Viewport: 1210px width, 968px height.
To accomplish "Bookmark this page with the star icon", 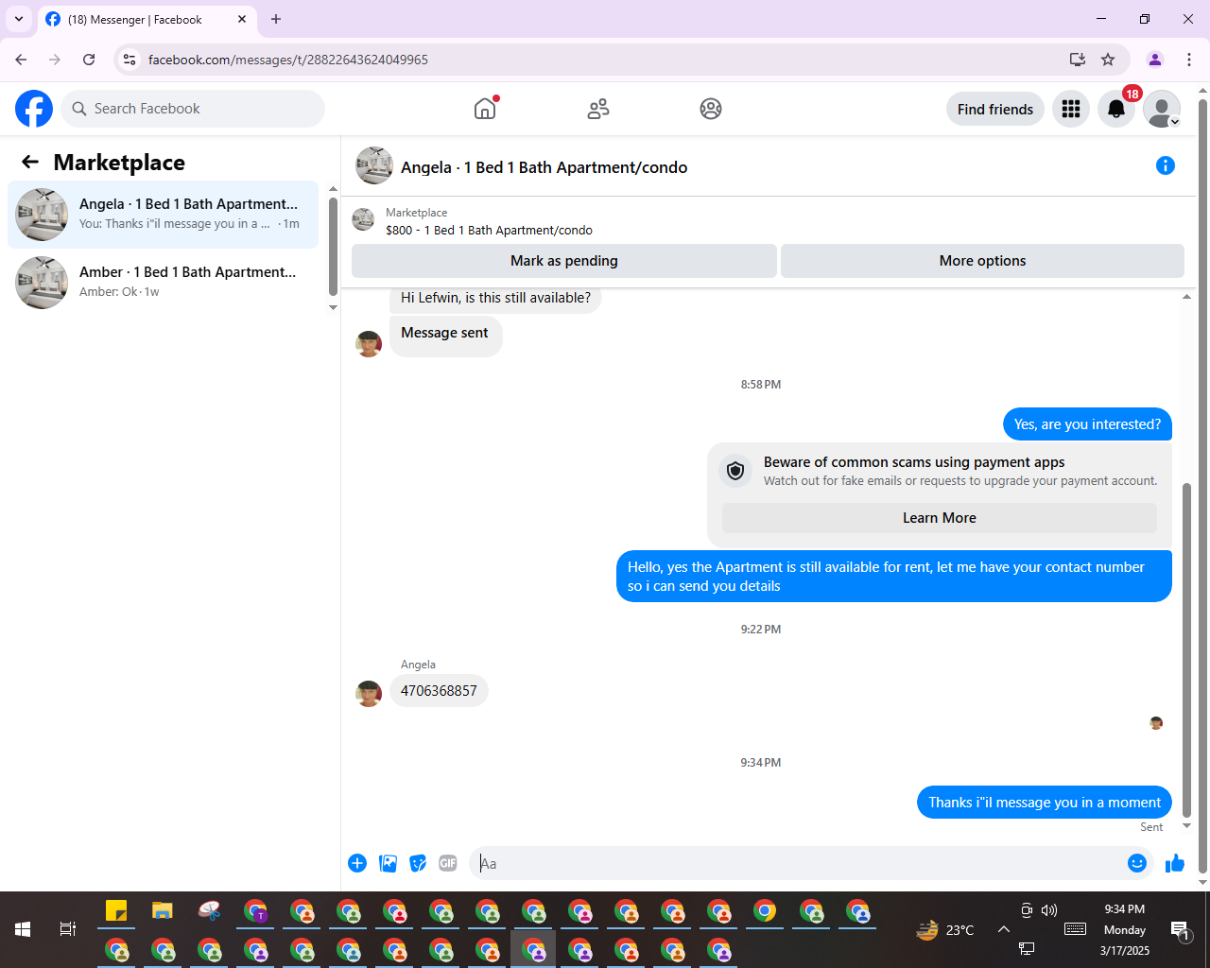I will (x=1108, y=60).
